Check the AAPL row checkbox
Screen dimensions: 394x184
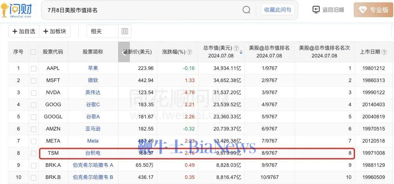pos(33,68)
